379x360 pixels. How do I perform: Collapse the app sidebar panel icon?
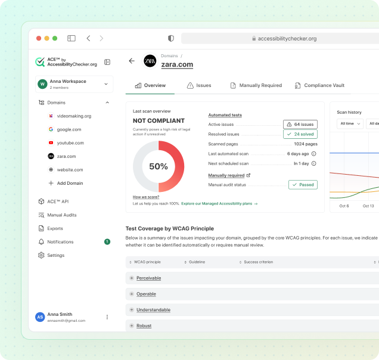tap(107, 62)
